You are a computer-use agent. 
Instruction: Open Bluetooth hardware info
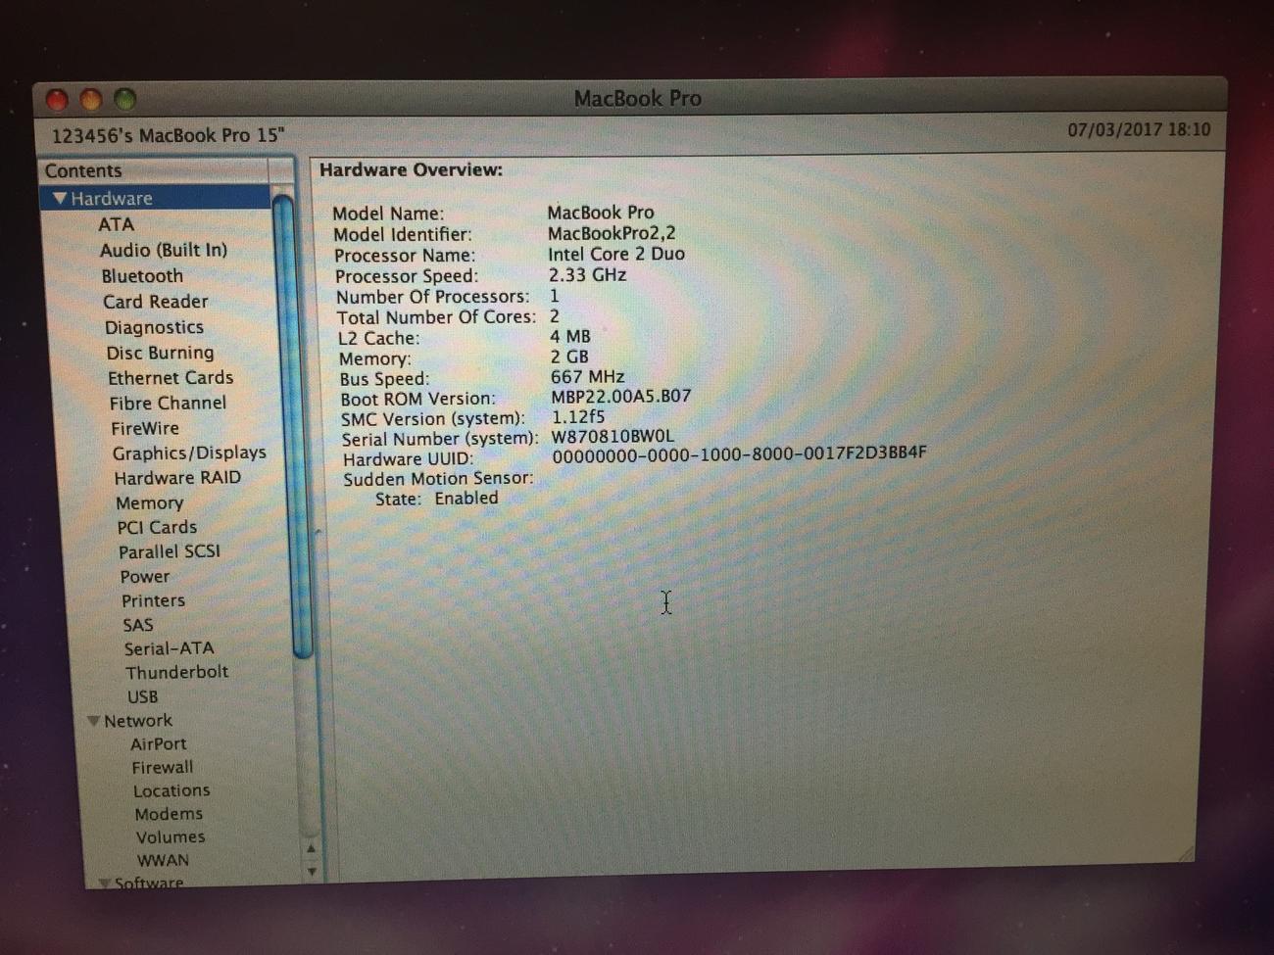(142, 276)
